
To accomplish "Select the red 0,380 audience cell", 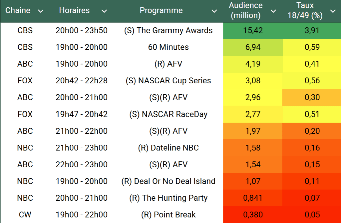I will tap(253, 215).
